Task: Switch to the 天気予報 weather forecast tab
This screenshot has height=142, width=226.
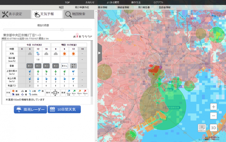Action: coord(46,14)
